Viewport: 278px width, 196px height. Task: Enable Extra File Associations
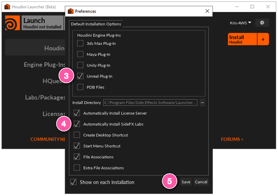[x=77, y=168]
